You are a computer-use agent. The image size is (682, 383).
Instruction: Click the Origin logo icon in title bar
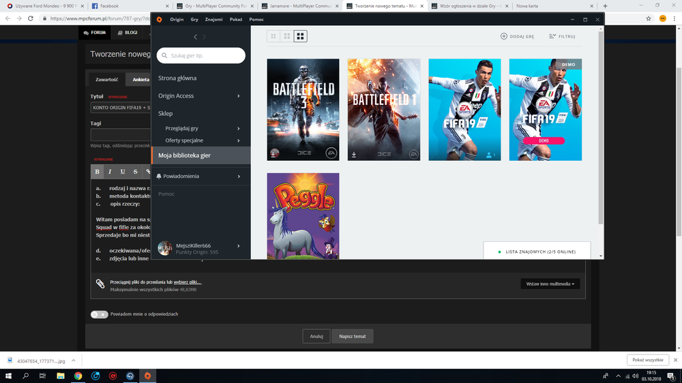click(x=159, y=20)
